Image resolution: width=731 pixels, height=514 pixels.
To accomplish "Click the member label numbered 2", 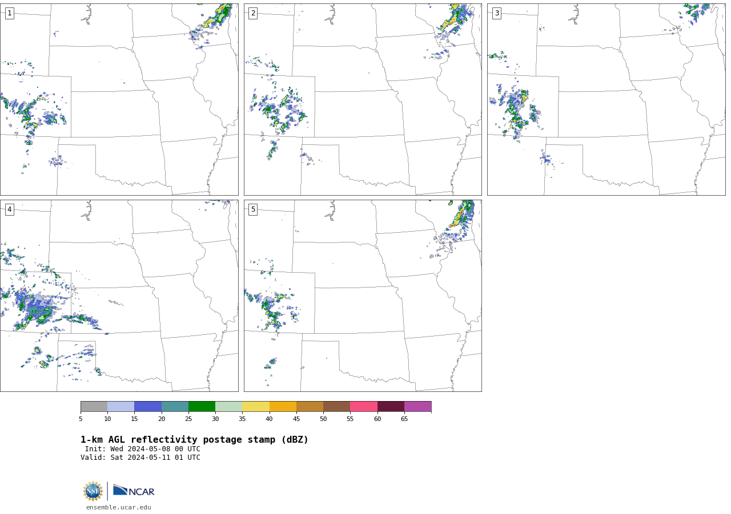I will point(253,13).
